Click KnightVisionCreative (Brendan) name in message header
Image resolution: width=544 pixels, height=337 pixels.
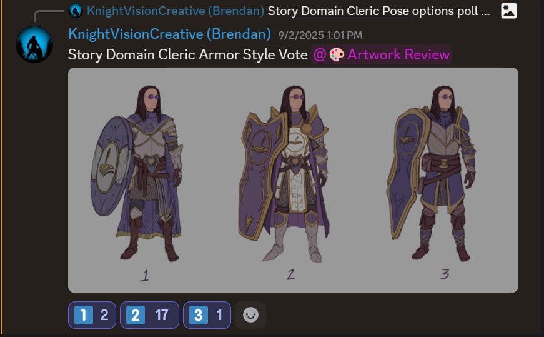click(169, 34)
